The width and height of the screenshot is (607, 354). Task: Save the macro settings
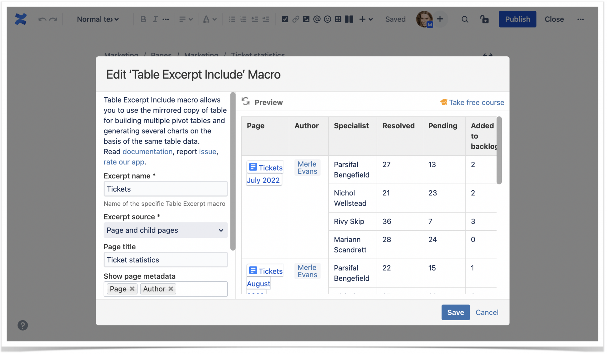[x=455, y=312]
